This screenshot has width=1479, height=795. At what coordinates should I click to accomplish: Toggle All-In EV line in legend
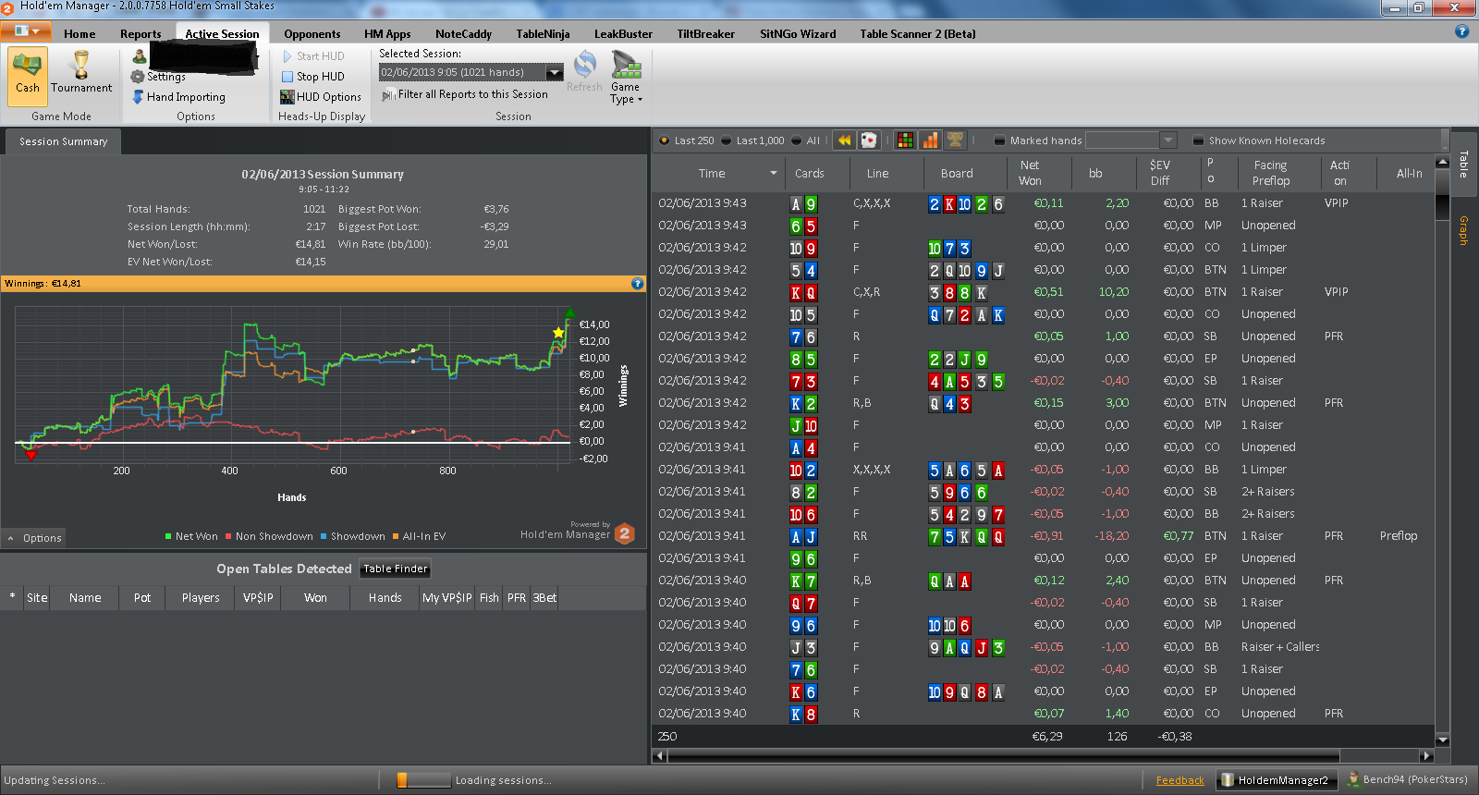click(x=419, y=536)
